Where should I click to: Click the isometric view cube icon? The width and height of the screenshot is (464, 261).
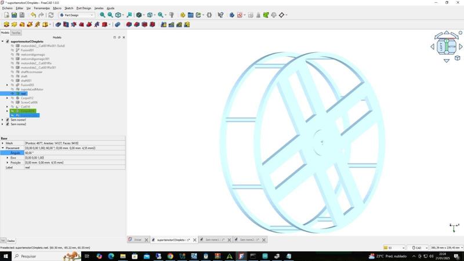(118, 15)
